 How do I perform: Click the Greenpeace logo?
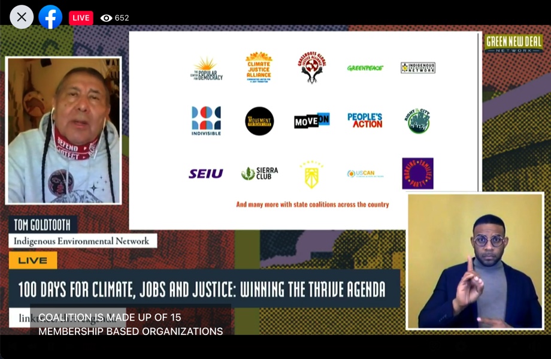coord(365,68)
